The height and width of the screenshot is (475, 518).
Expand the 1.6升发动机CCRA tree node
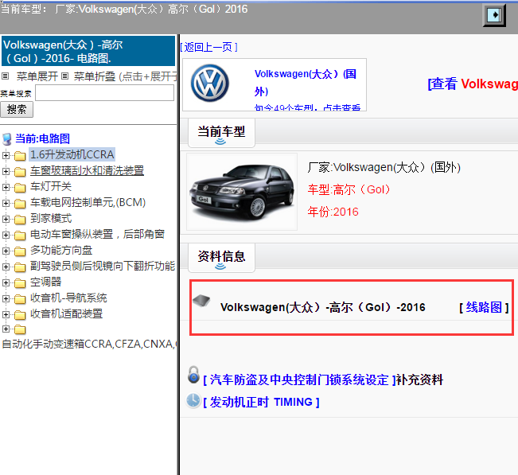6,155
